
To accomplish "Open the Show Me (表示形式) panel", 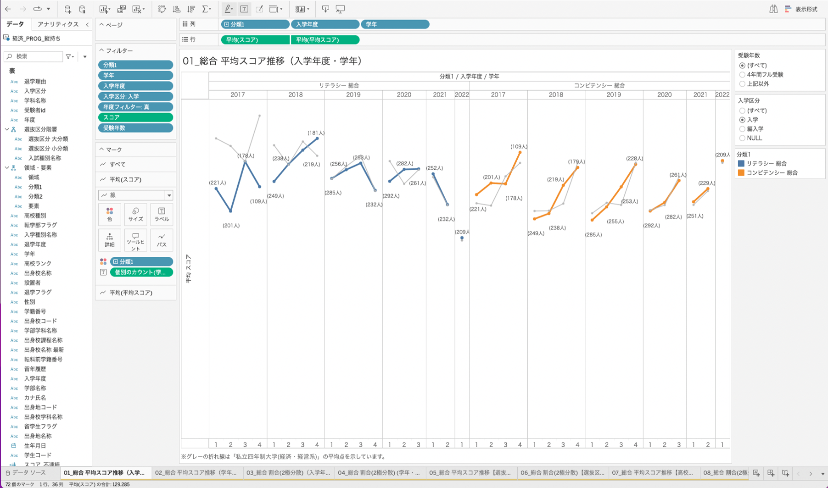I will 801,9.
